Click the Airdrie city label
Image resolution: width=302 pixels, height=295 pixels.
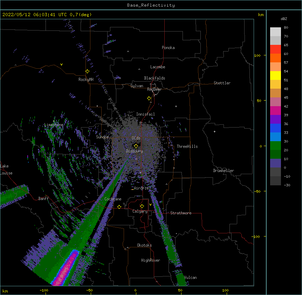(x=141, y=188)
